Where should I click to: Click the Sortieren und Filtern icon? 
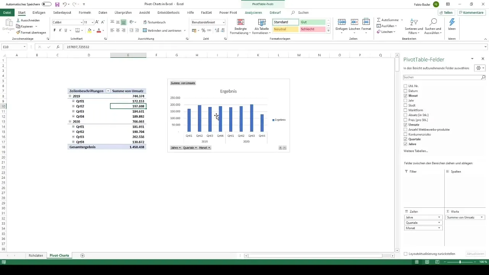tap(415, 23)
